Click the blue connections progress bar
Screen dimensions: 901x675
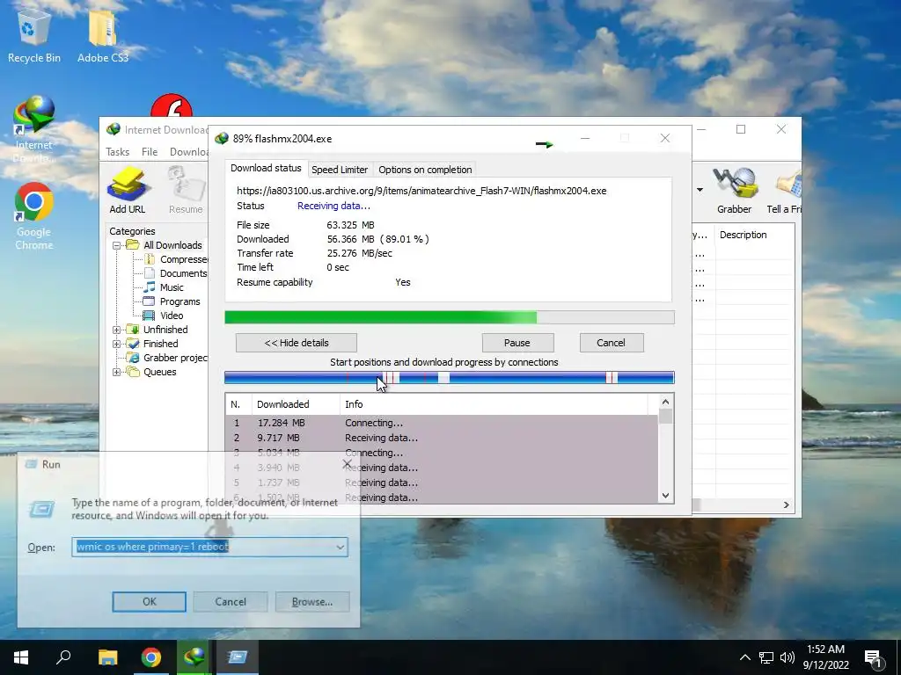(x=450, y=378)
